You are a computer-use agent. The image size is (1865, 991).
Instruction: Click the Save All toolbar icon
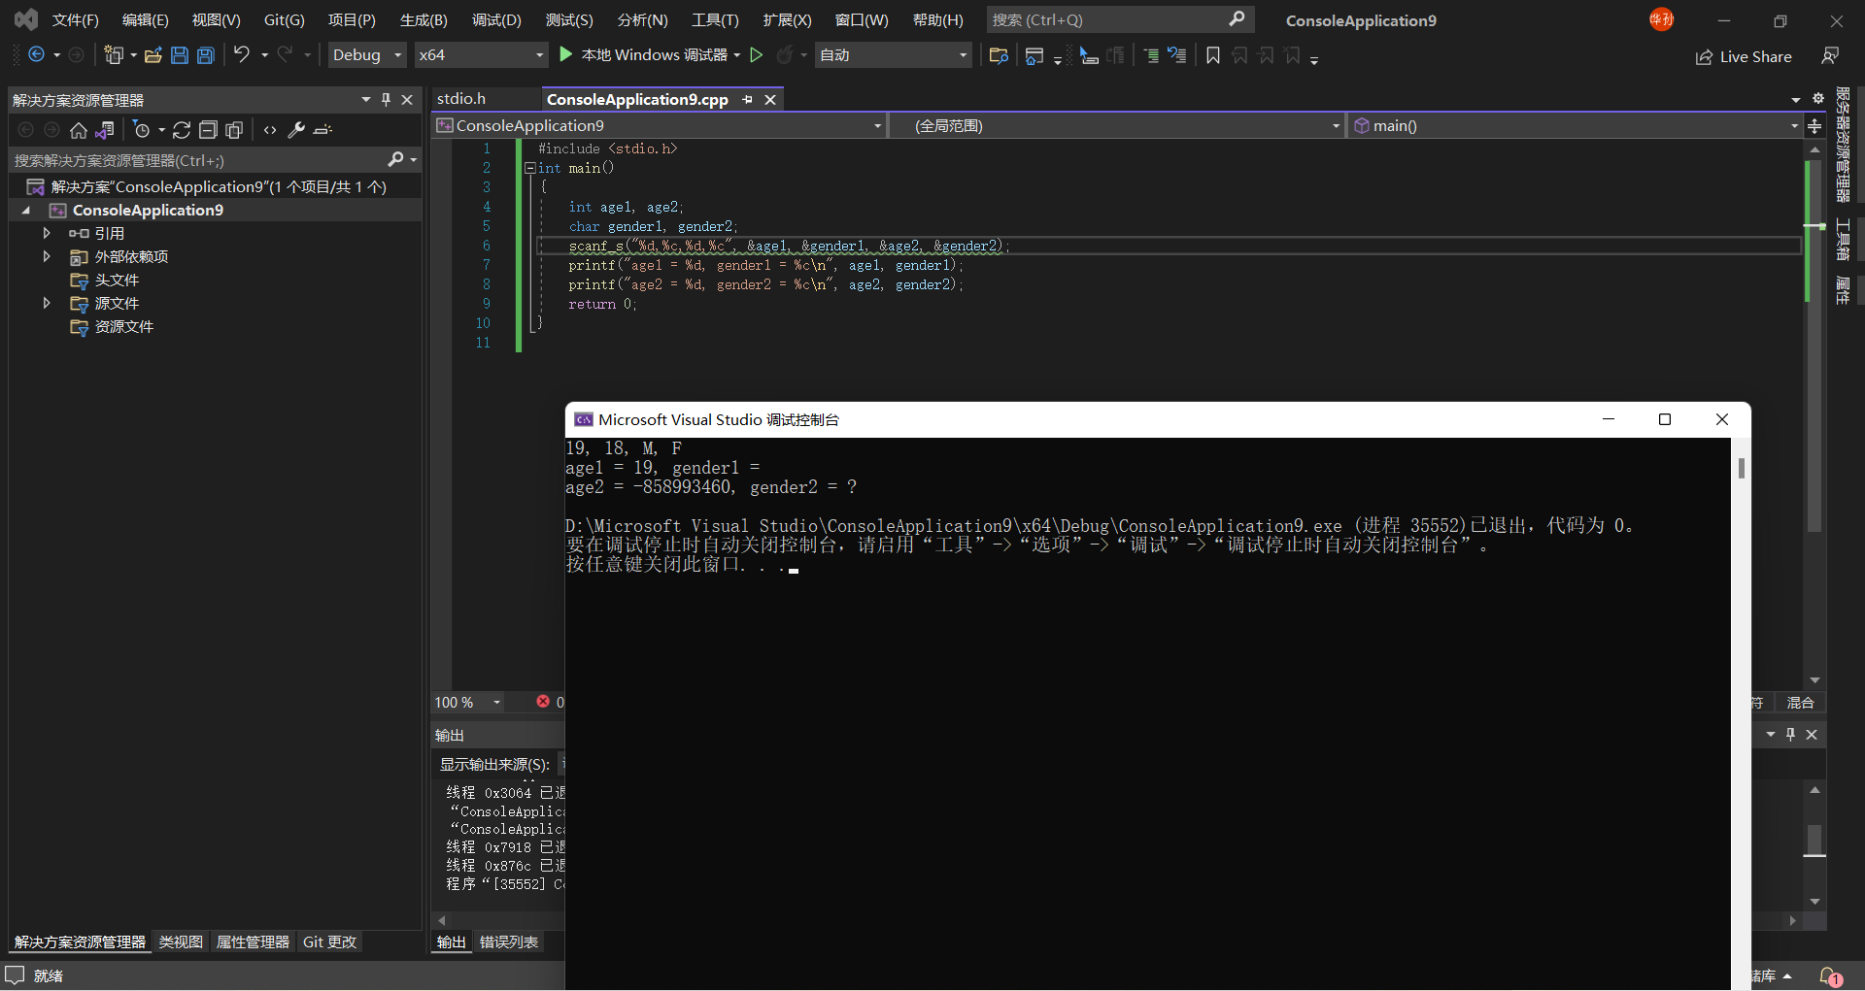click(206, 55)
